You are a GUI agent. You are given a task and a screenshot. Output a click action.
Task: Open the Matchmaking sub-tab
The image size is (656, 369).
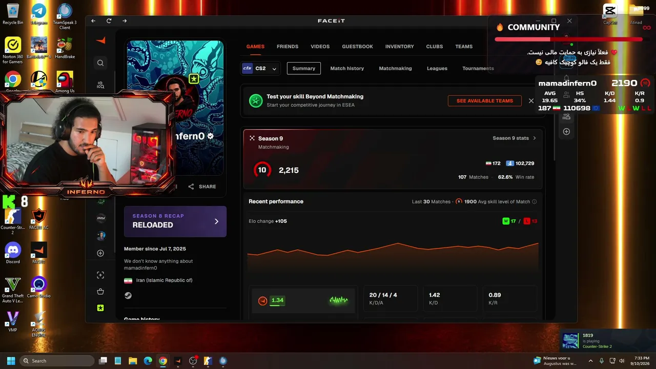[x=396, y=68]
